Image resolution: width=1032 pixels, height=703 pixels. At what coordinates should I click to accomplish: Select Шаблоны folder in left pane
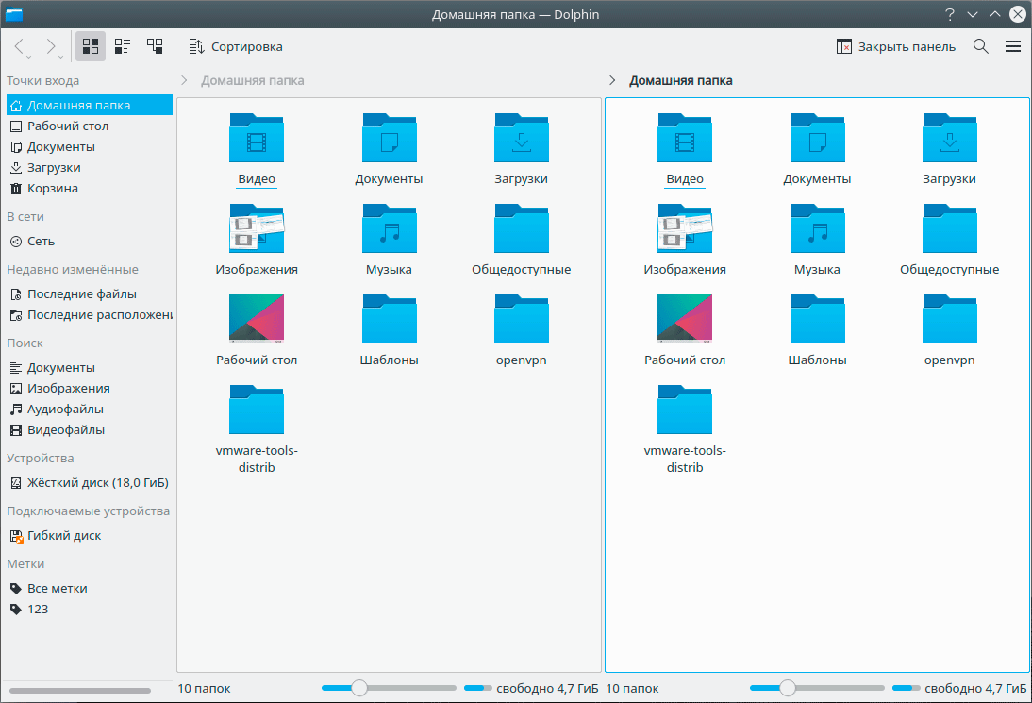(x=389, y=329)
